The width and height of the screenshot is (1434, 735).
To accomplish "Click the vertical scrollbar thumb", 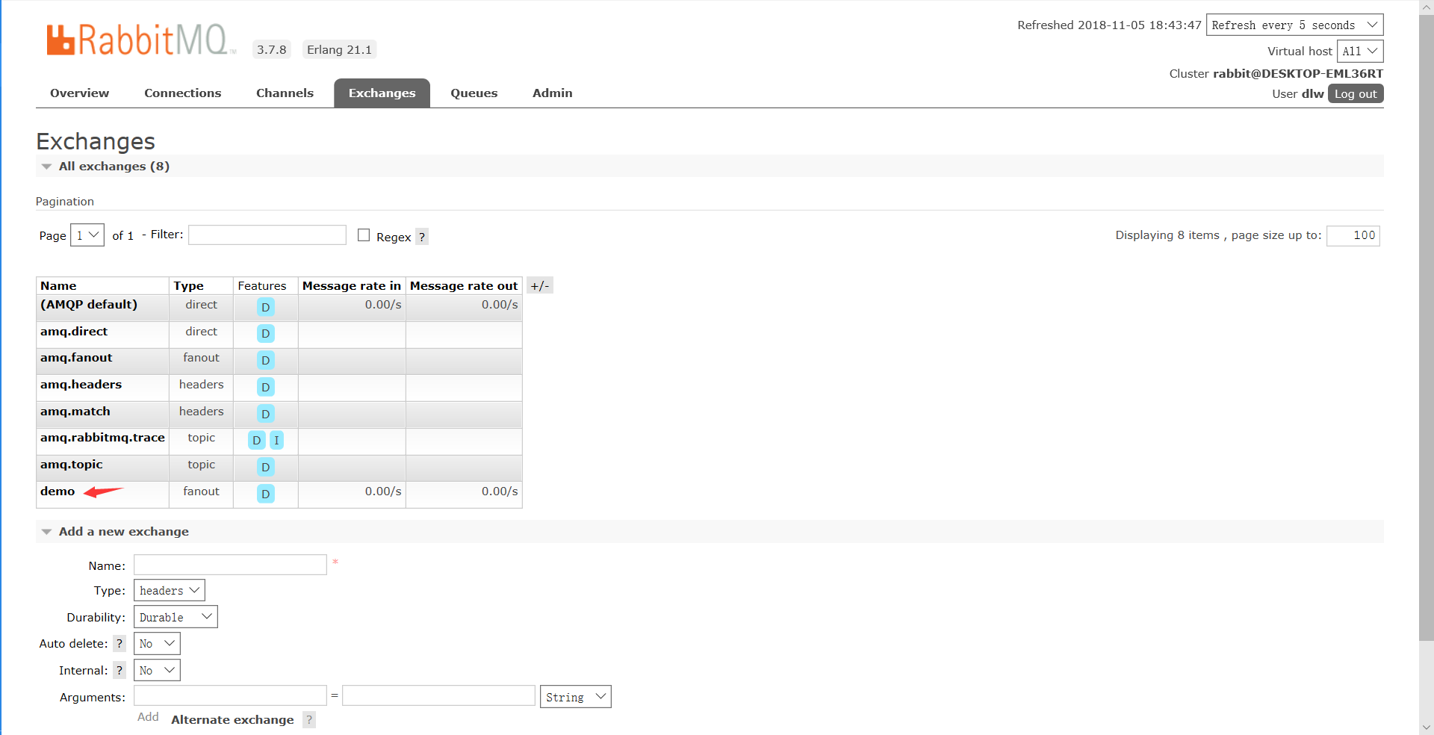I will tap(1427, 327).
